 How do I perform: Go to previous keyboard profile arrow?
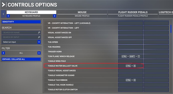click(x=8, y=16)
